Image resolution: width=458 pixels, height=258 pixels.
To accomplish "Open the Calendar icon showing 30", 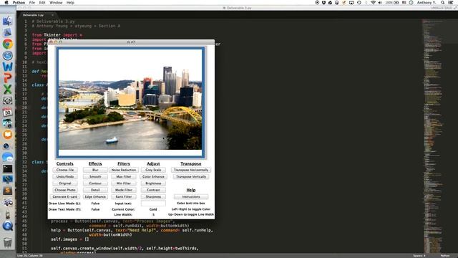I will (8, 112).
